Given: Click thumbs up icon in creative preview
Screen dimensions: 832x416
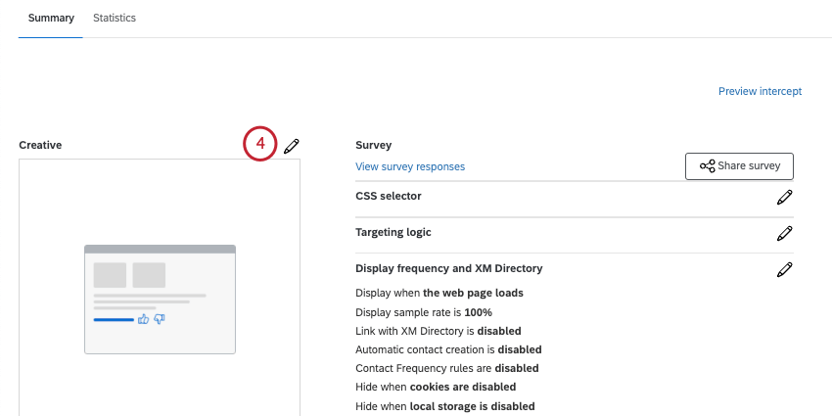Looking at the screenshot, I should [143, 319].
